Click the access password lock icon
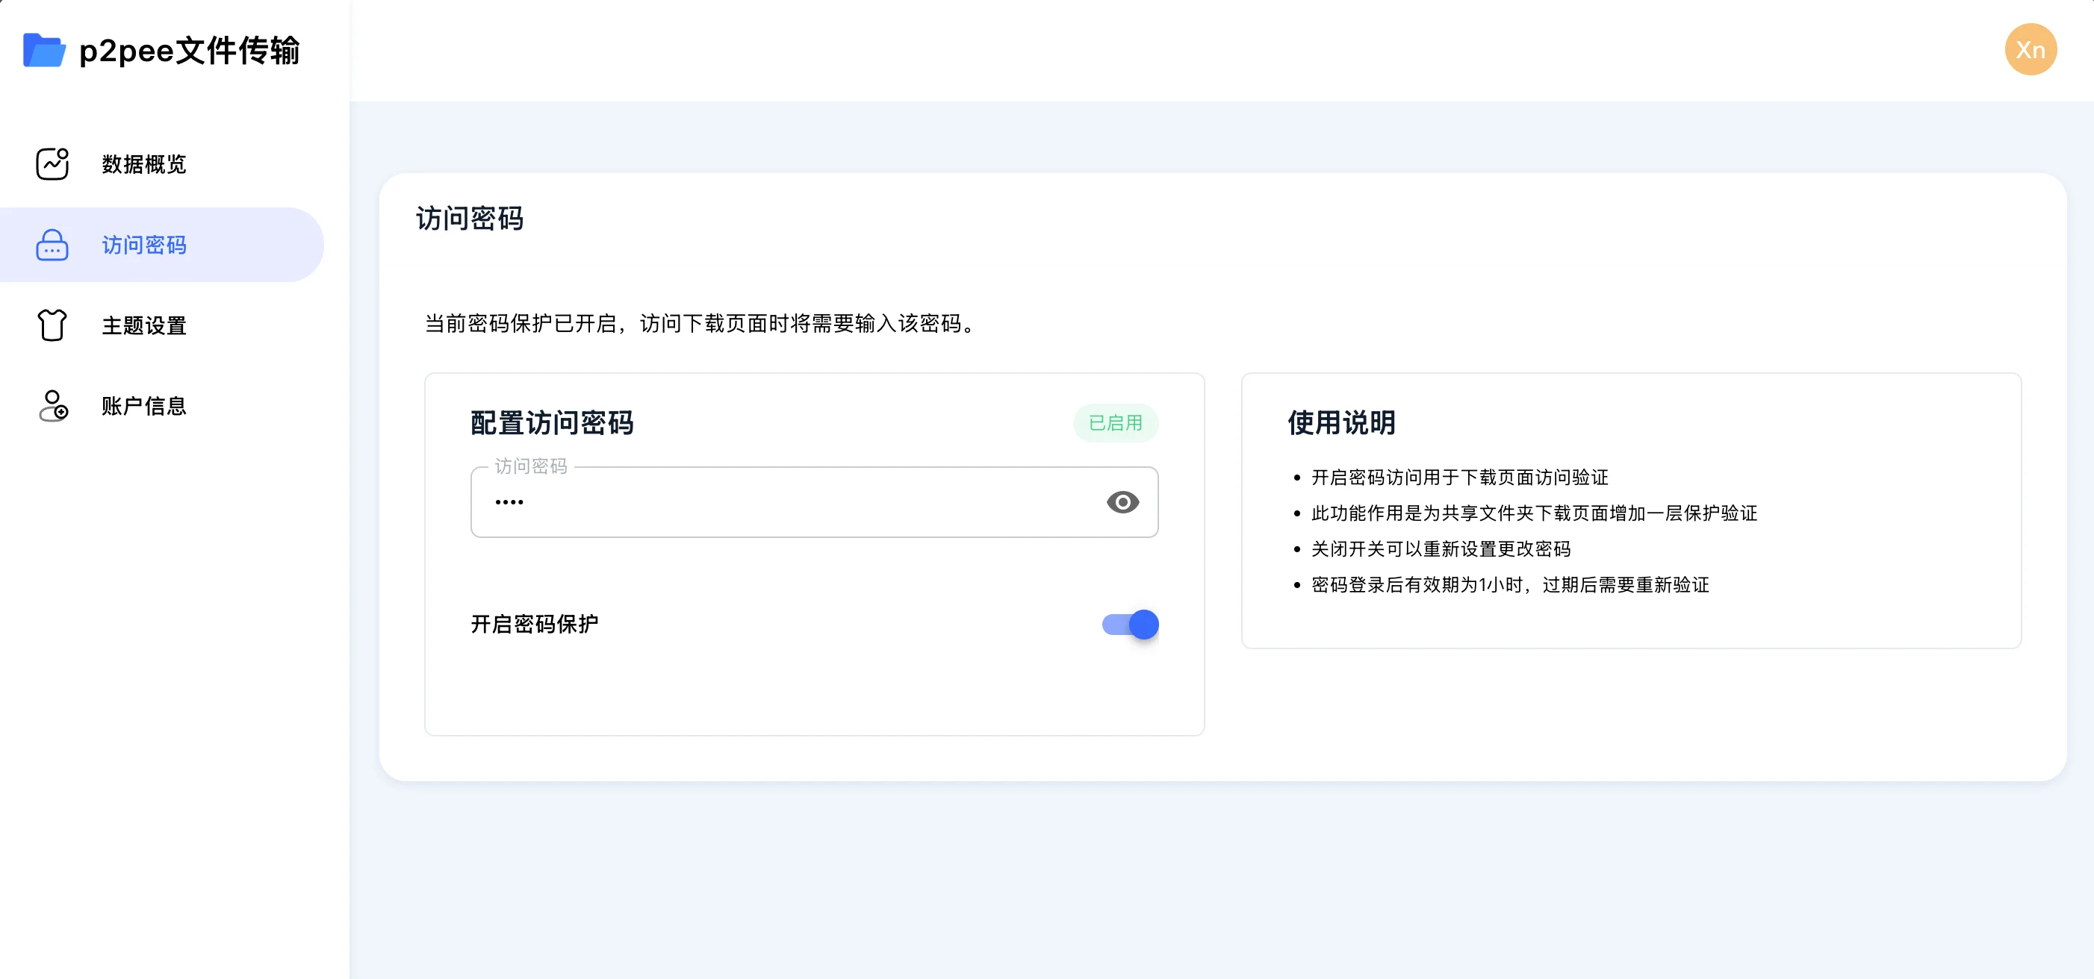This screenshot has width=2094, height=979. click(53, 245)
